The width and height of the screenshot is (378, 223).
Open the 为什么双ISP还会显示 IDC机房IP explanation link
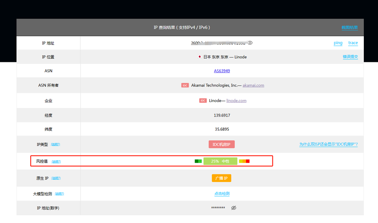tap(328, 144)
